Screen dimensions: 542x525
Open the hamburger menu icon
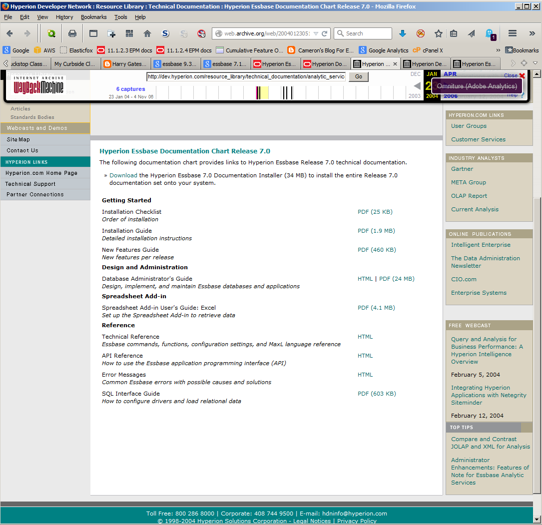point(512,33)
